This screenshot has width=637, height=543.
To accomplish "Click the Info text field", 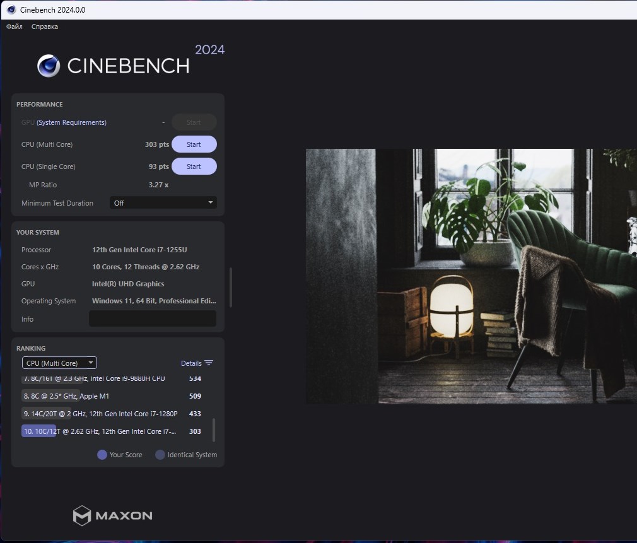I will tap(153, 319).
